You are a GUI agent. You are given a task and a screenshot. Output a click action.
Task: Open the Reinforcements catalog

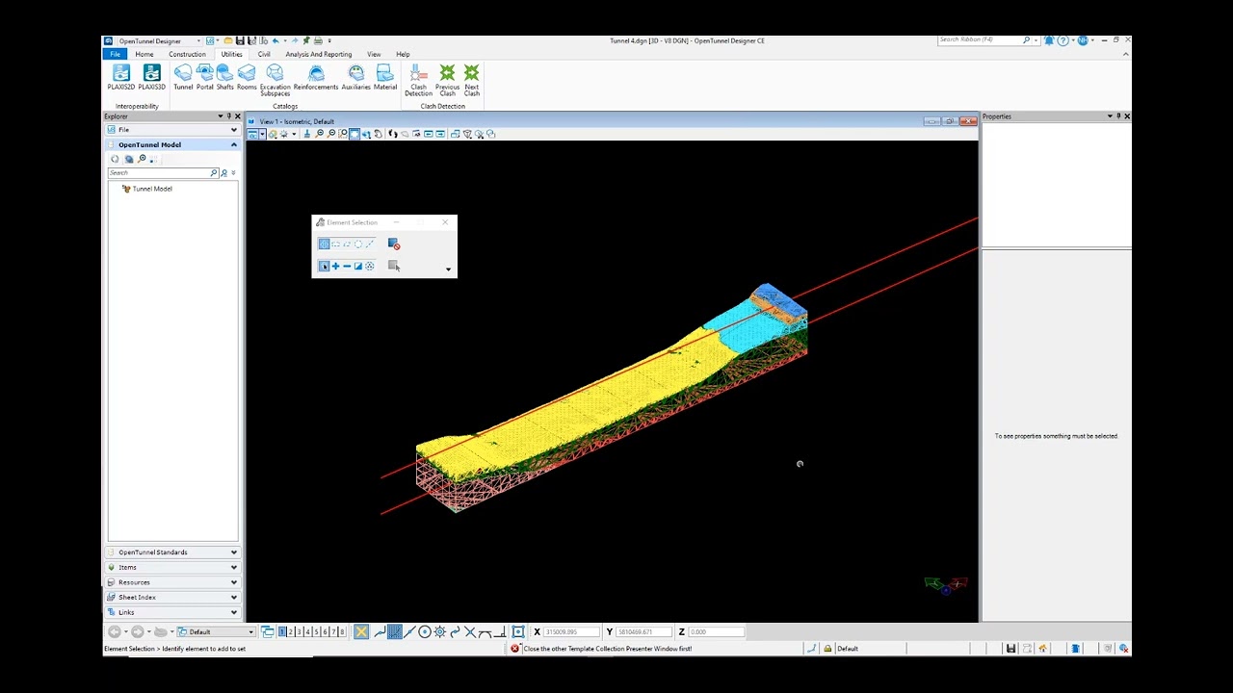tap(316, 79)
